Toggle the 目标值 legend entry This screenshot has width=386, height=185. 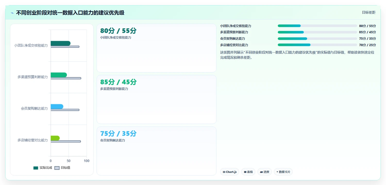[x=62, y=168]
